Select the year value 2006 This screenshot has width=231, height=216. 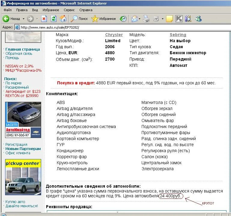[x=110, y=47]
